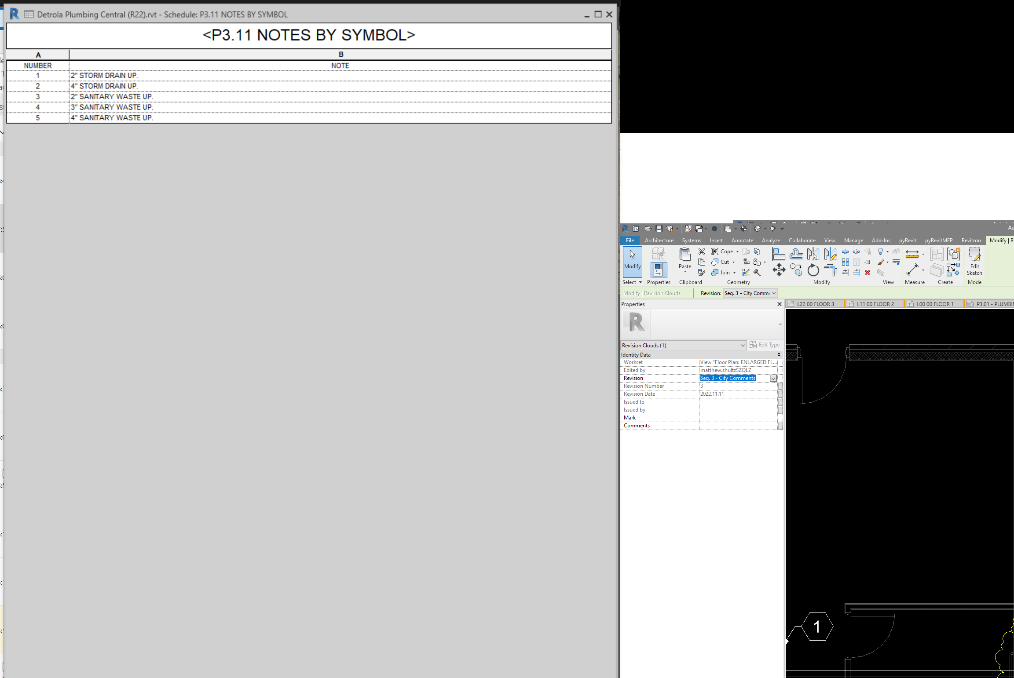Switch to the Annotate ribbon tab
The height and width of the screenshot is (678, 1014).
[742, 241]
